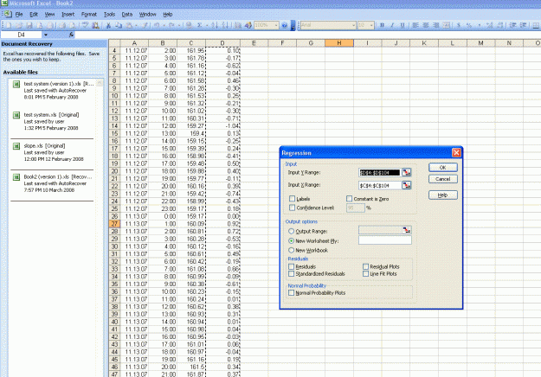Toggle Italic formatting
541x377 pixels.
[x=392, y=25]
